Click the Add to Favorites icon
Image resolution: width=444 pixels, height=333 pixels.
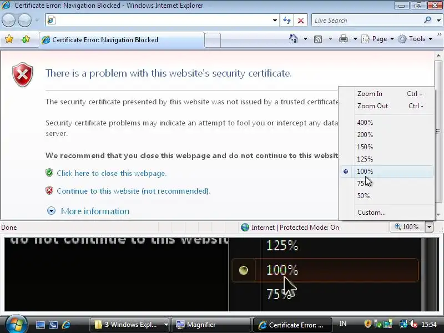pyautogui.click(x=26, y=39)
